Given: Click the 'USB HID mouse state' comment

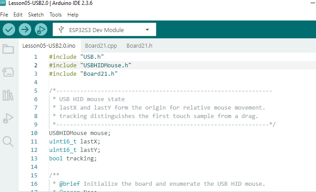Looking at the screenshot, I should click(92, 99).
